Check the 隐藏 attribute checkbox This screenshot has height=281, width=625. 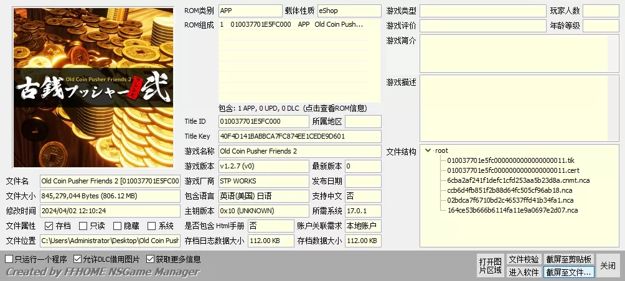coord(117,226)
